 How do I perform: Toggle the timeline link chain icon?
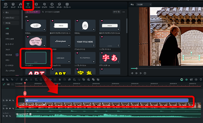pyautogui.click(x=4, y=84)
